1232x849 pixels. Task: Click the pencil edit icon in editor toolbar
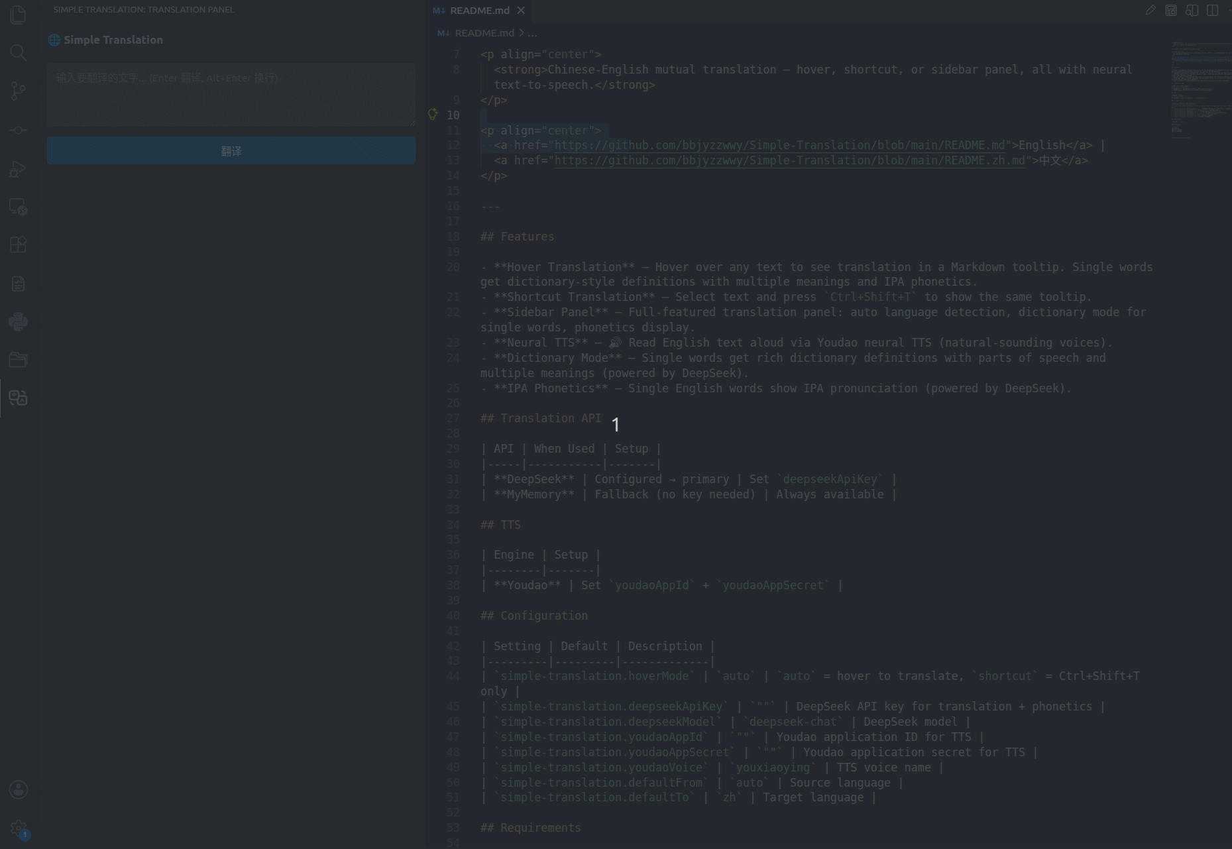coord(1150,11)
